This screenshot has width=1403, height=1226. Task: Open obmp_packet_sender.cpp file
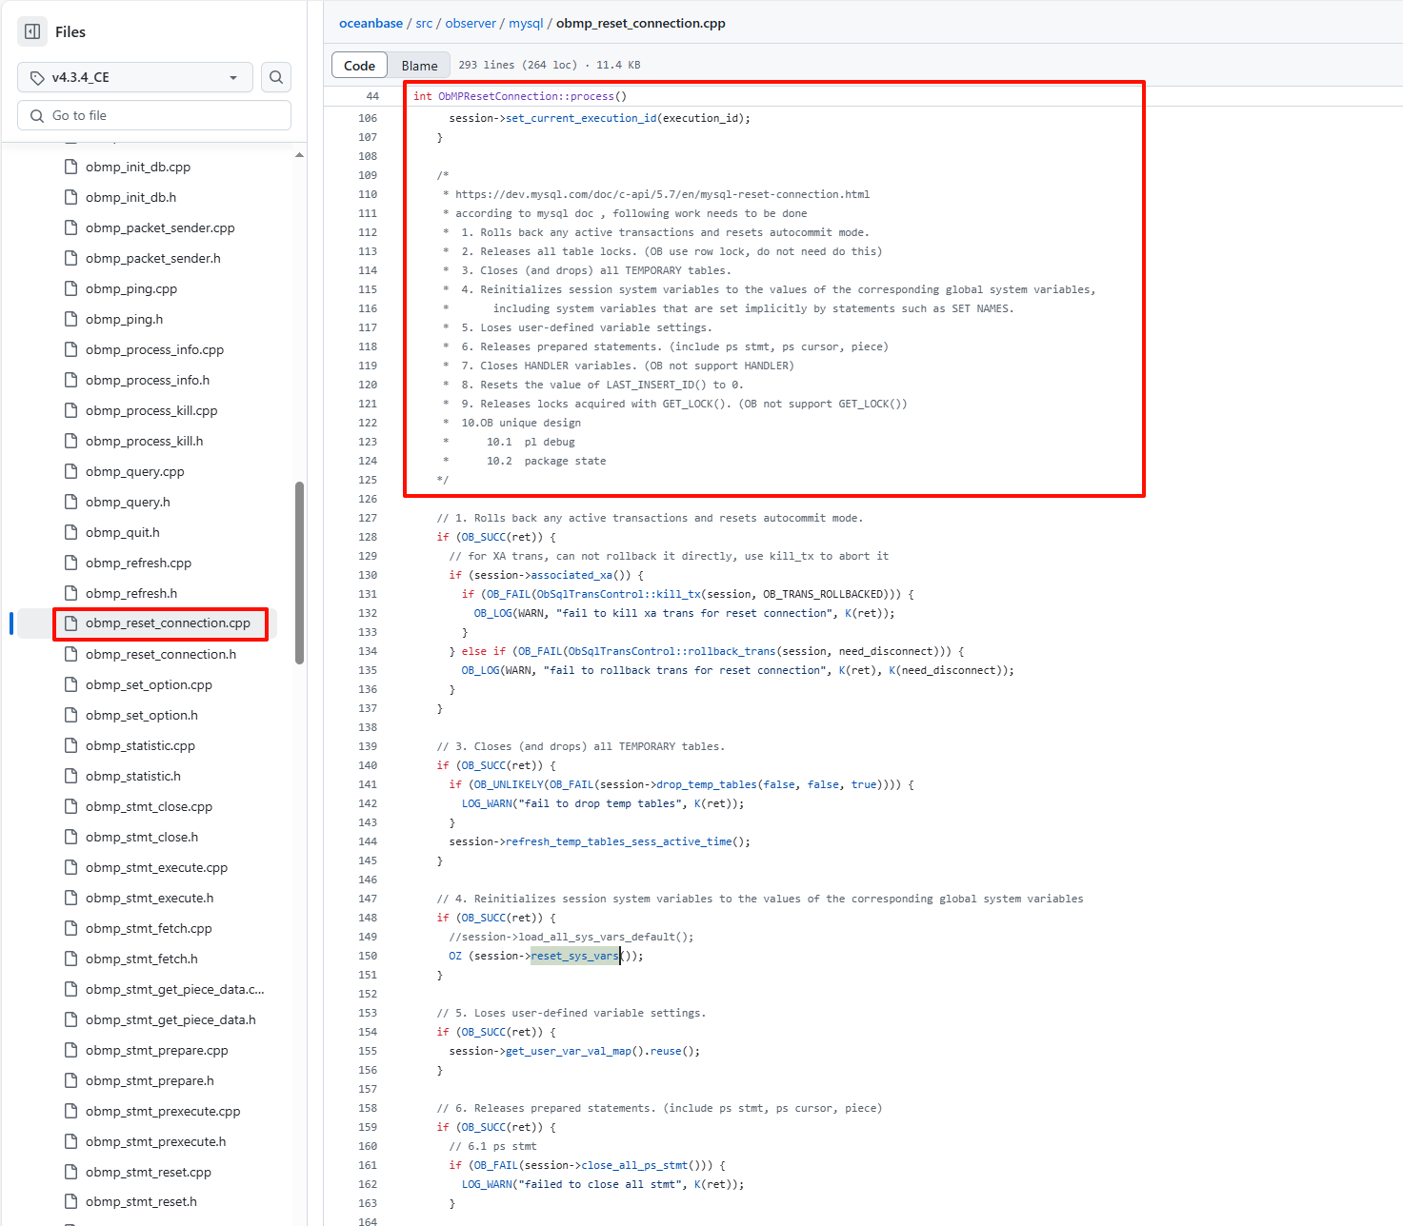pos(160,227)
